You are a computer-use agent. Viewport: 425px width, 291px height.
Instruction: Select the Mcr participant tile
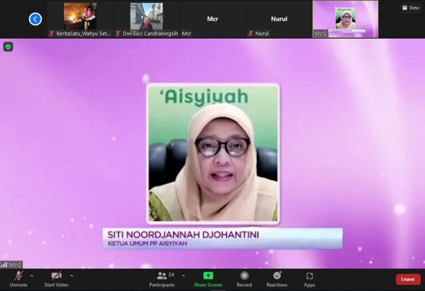pyautogui.click(x=212, y=19)
